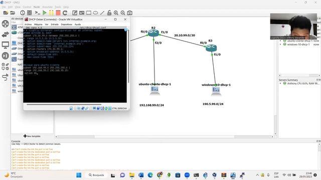Browse switches in device sidebar
321x180 pixels.
tap(6, 34)
